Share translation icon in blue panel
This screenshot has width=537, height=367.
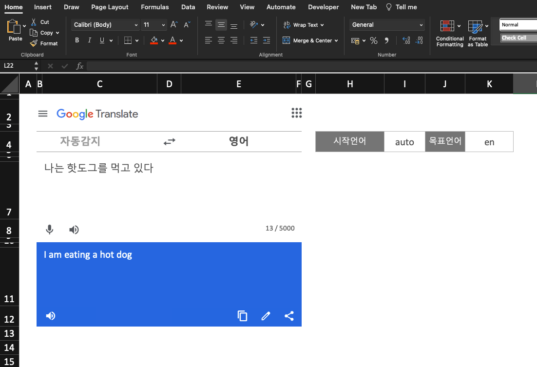coord(289,316)
